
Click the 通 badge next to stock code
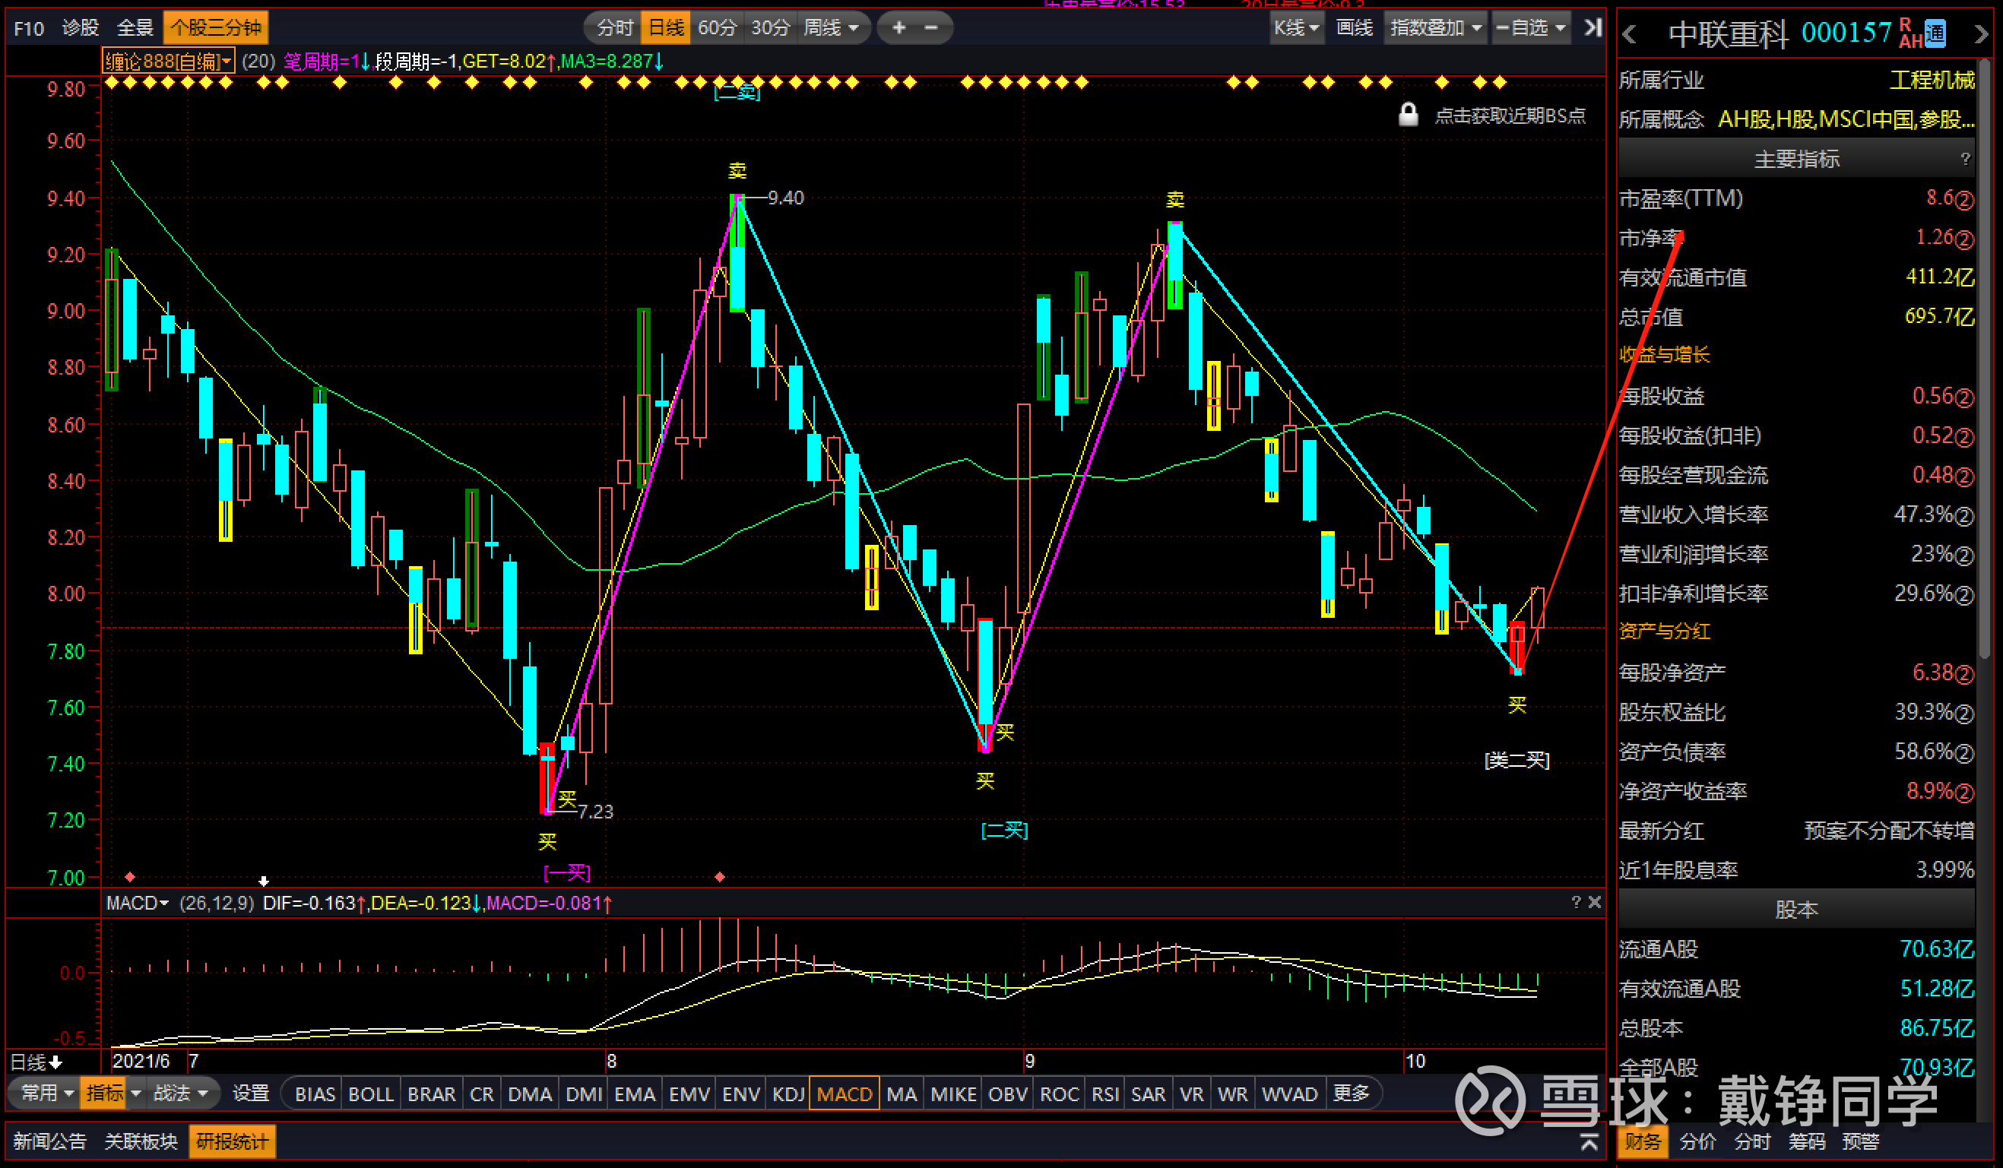1935,33
